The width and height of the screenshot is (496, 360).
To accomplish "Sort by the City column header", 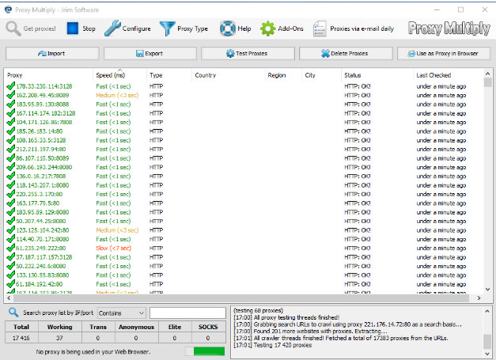I will (x=321, y=75).
